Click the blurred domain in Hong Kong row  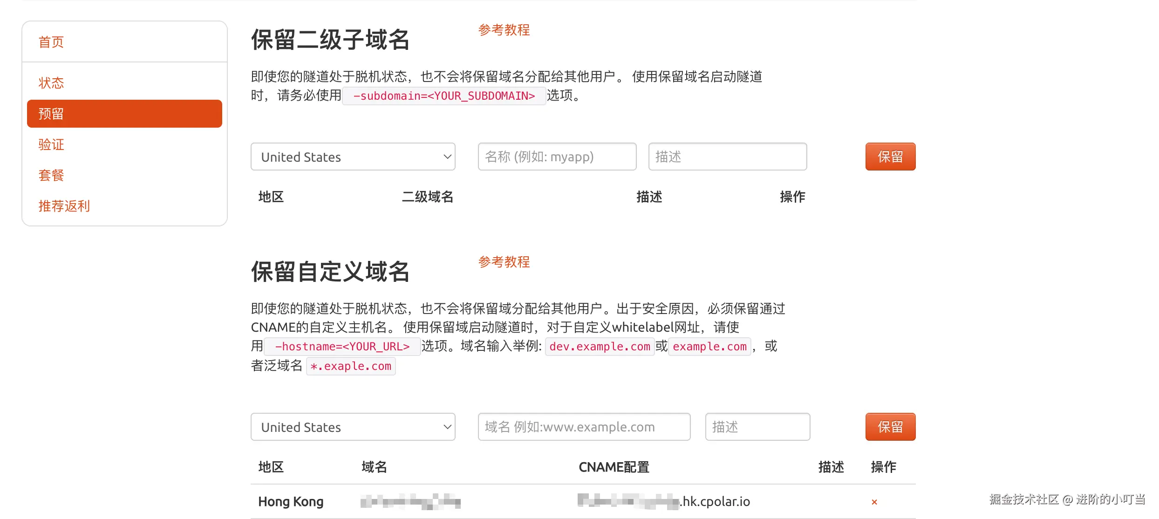(x=410, y=502)
